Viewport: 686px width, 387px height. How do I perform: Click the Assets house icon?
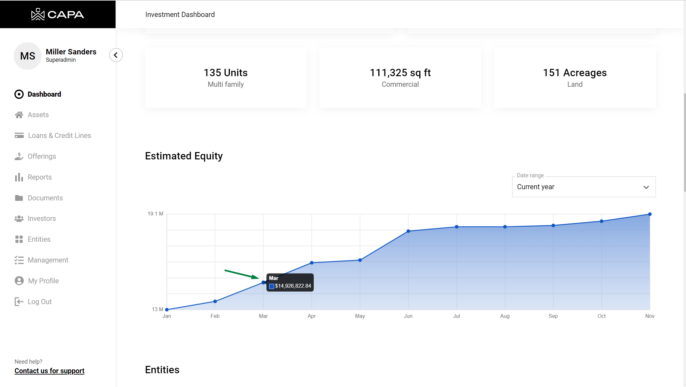pyautogui.click(x=19, y=115)
